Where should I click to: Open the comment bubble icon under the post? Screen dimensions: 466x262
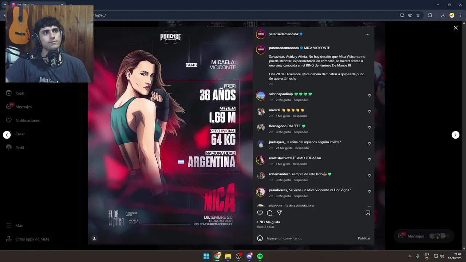tap(270, 213)
